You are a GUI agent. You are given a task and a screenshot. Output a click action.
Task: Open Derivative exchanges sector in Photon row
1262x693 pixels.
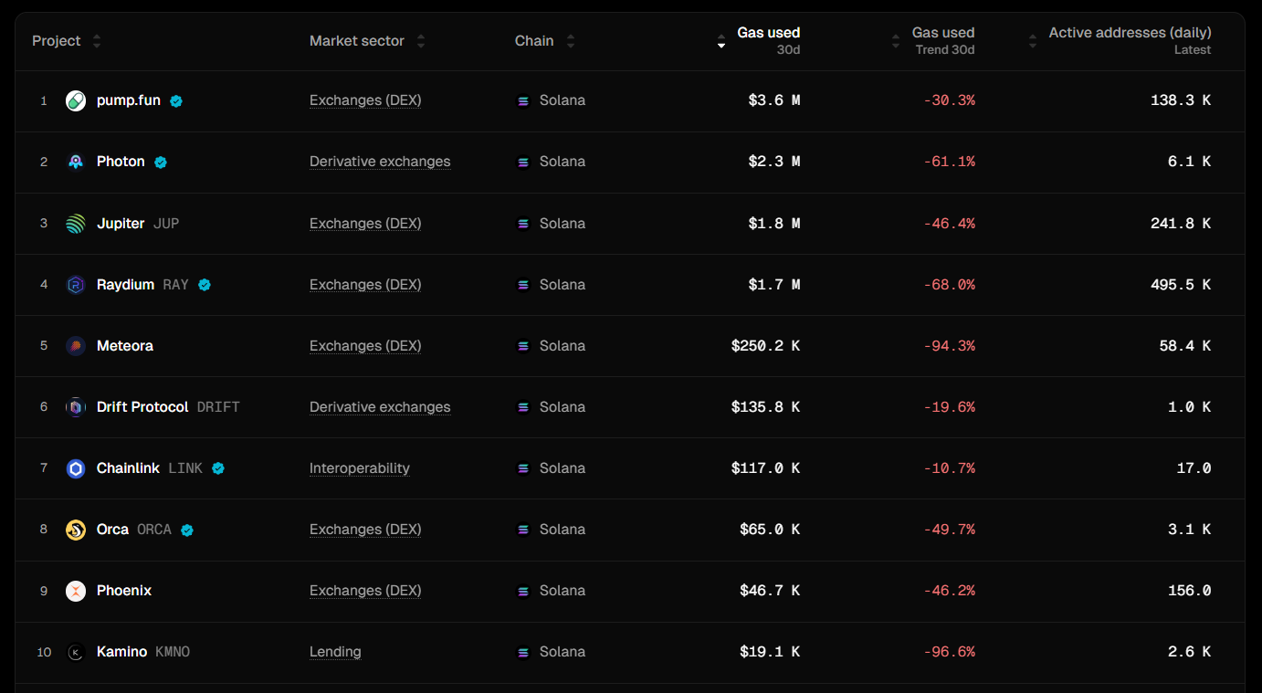380,162
